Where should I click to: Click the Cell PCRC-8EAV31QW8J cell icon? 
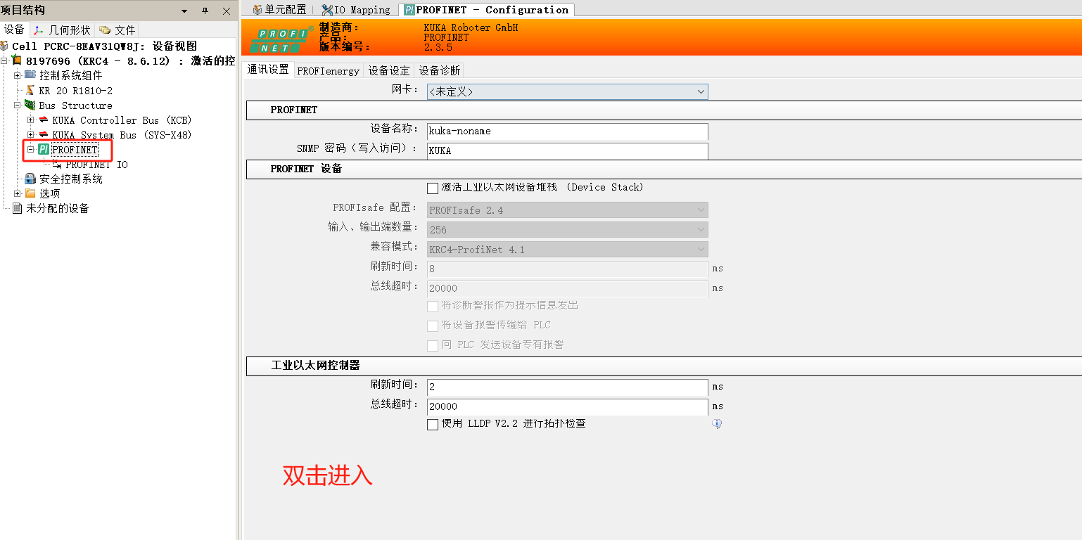(x=5, y=46)
